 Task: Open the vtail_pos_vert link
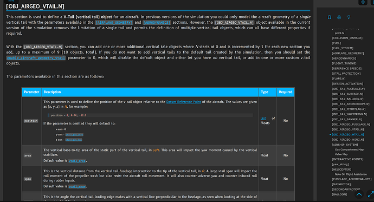coord(74,135)
